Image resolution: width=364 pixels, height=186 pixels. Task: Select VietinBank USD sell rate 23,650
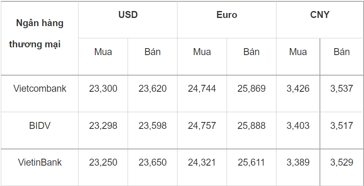(153, 162)
